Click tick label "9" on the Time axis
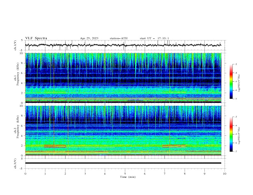This screenshot has width=253, height=195. (x=204, y=174)
